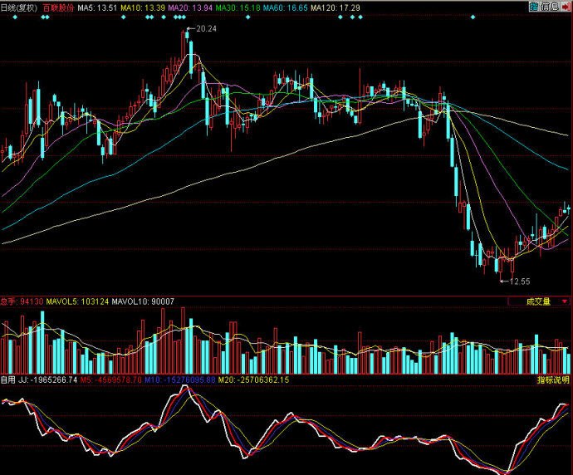Click the M20: -25706362.15 value

(253, 380)
